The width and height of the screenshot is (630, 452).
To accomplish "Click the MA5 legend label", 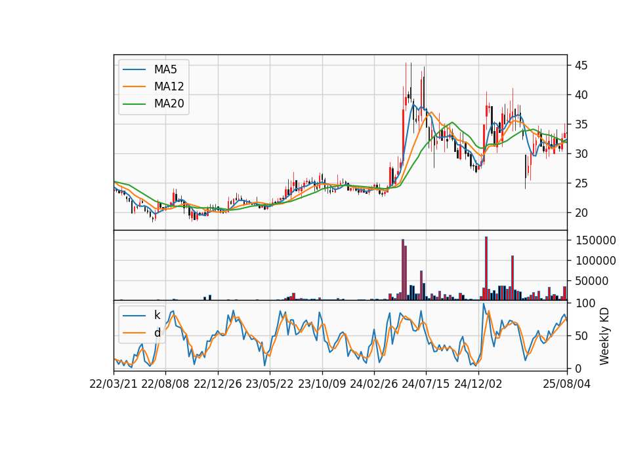I will (165, 69).
